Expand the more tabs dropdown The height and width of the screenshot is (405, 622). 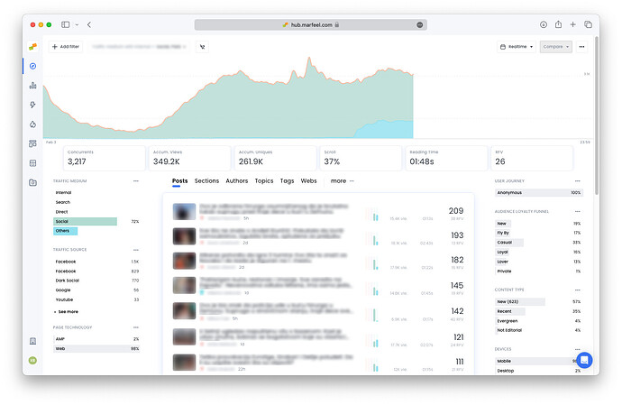[x=342, y=180]
